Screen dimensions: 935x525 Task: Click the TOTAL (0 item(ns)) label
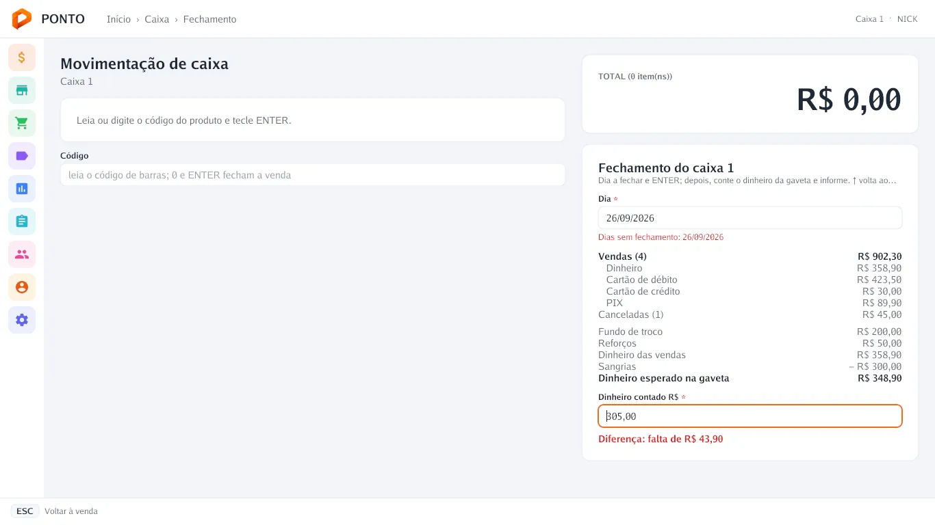point(635,77)
